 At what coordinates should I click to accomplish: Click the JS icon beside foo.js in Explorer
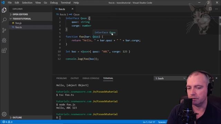pos(13,23)
